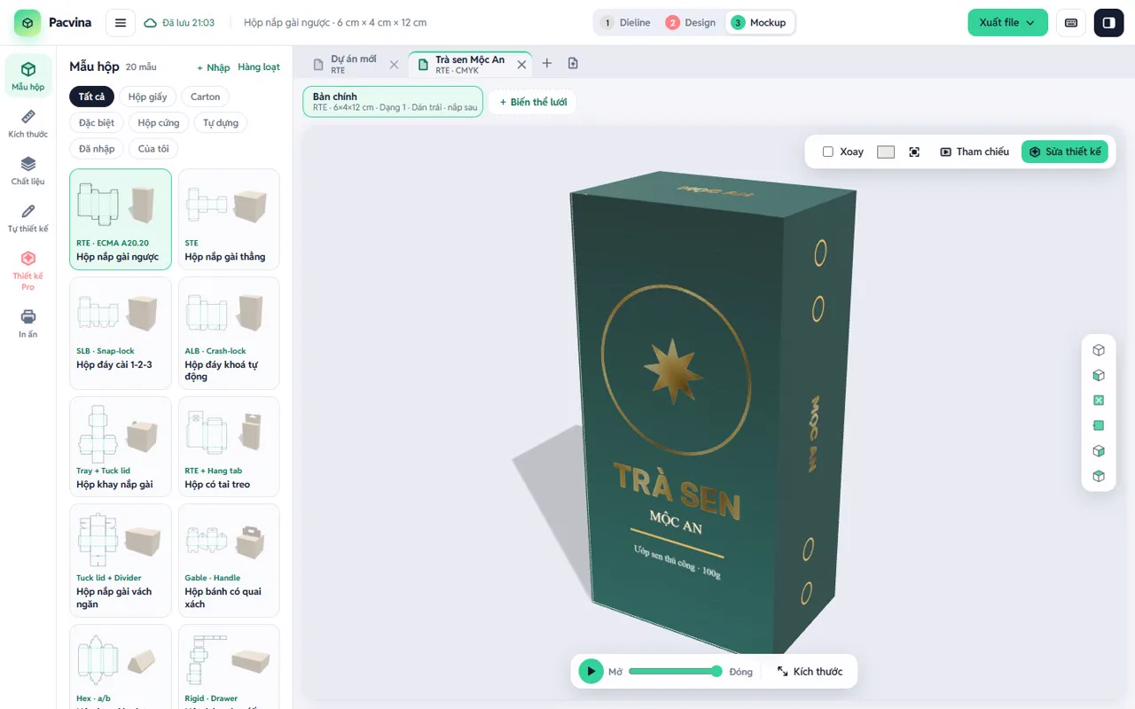Toggle the side panel layout icon
The height and width of the screenshot is (709, 1135).
pos(1108,23)
